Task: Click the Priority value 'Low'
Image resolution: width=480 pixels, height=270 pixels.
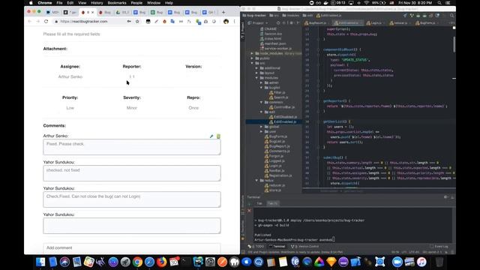Action: 70,108
